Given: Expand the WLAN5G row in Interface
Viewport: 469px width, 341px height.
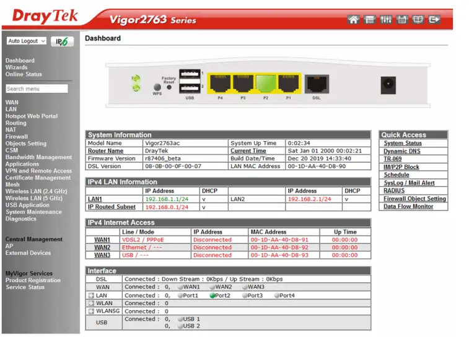Looking at the screenshot, I should [91, 311].
